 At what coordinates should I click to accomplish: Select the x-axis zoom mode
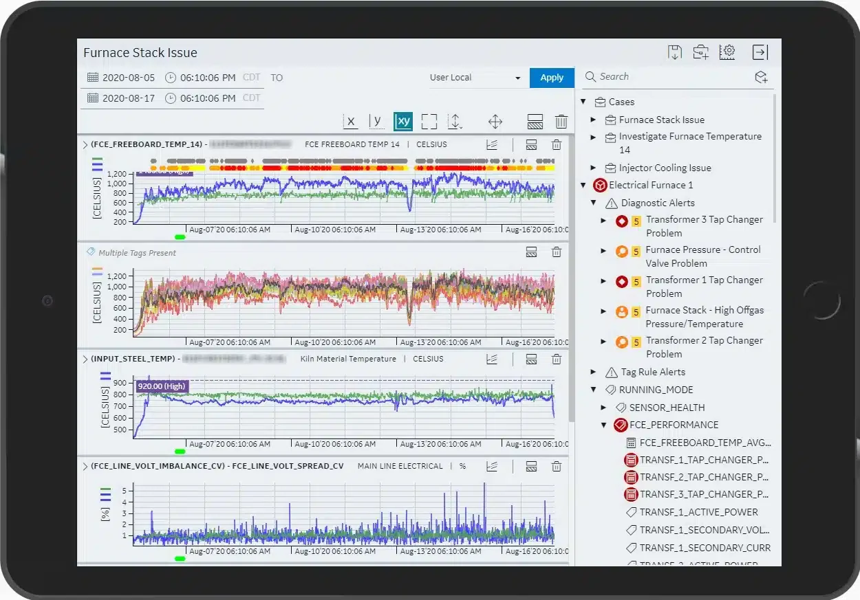(351, 122)
